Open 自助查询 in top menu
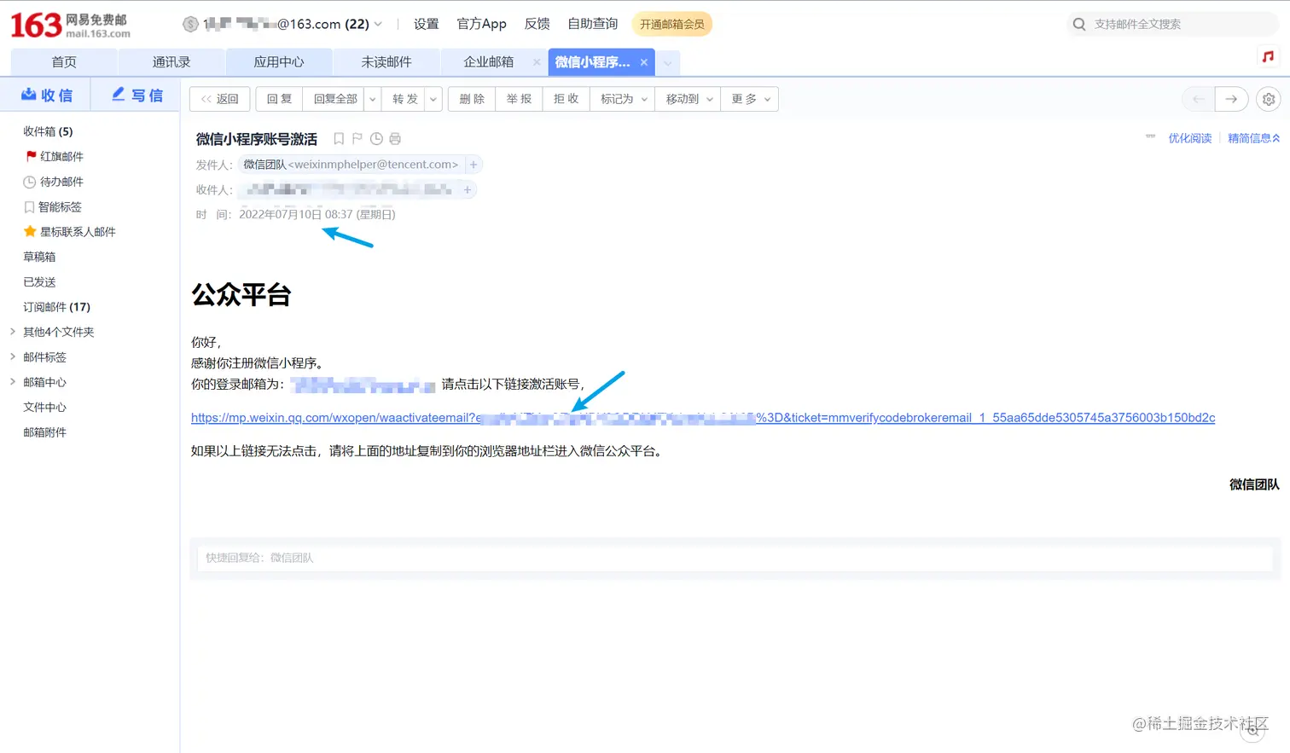Viewport: 1290px width, 753px height. (593, 24)
